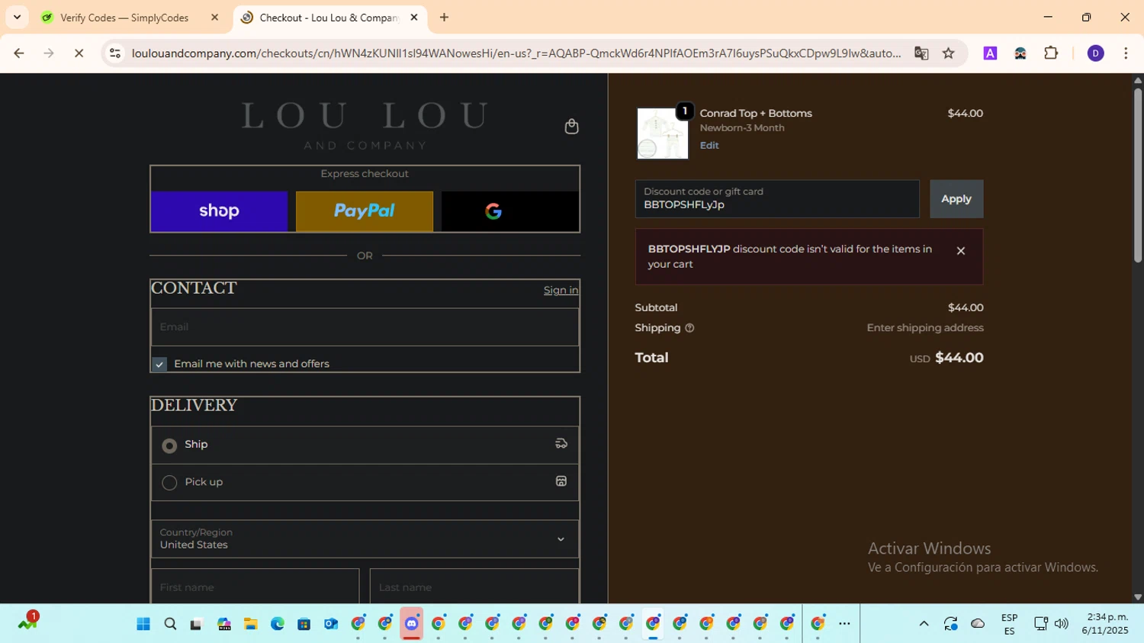Open the stock chart widget with badge
This screenshot has width=1144, height=643.
click(27, 622)
